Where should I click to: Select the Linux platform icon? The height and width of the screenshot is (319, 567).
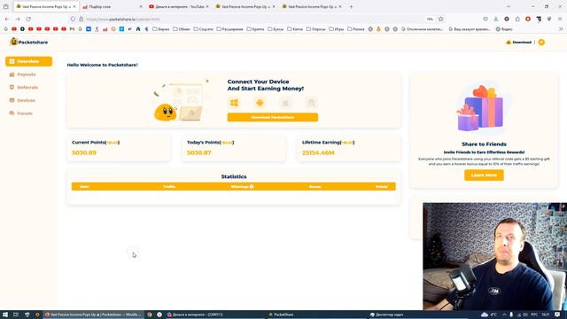click(x=311, y=103)
